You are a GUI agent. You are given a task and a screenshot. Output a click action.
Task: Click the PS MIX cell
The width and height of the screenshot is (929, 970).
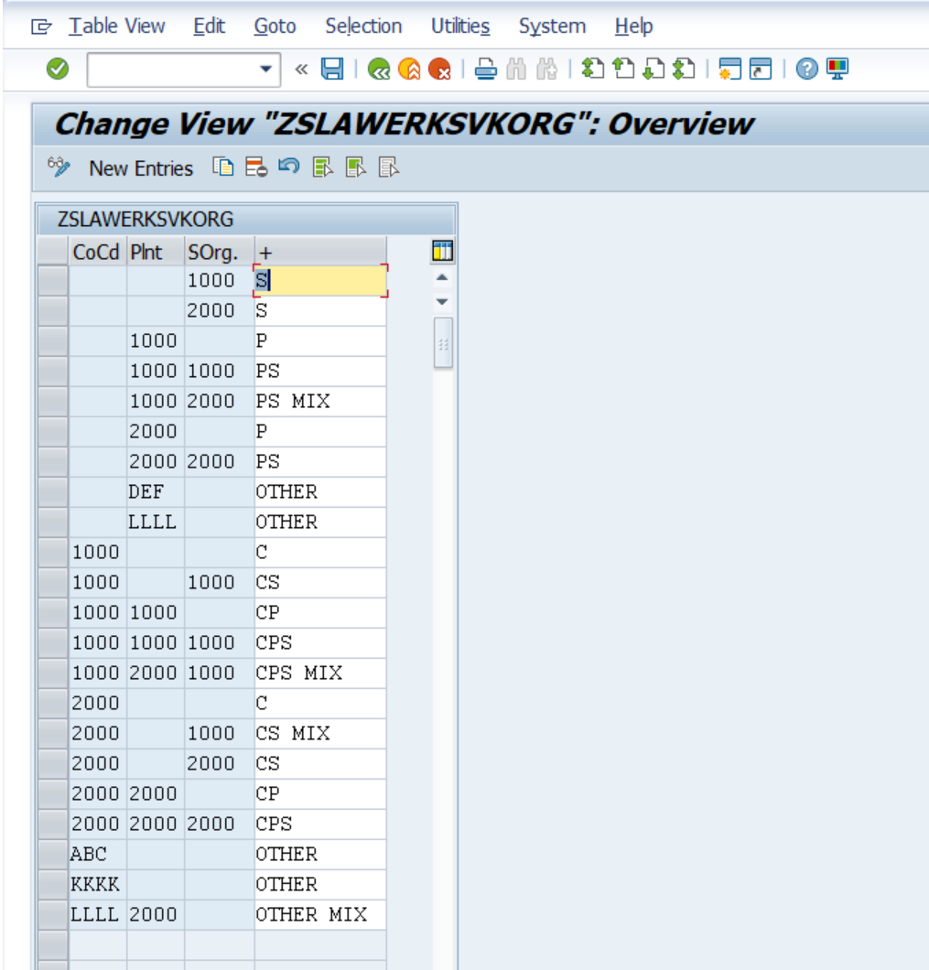(320, 401)
